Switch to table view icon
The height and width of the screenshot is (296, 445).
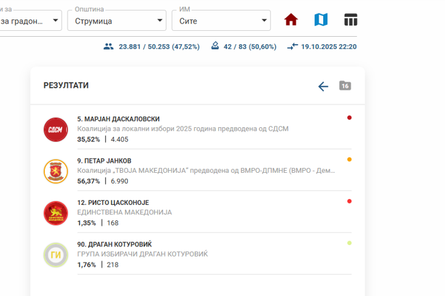coord(351,20)
